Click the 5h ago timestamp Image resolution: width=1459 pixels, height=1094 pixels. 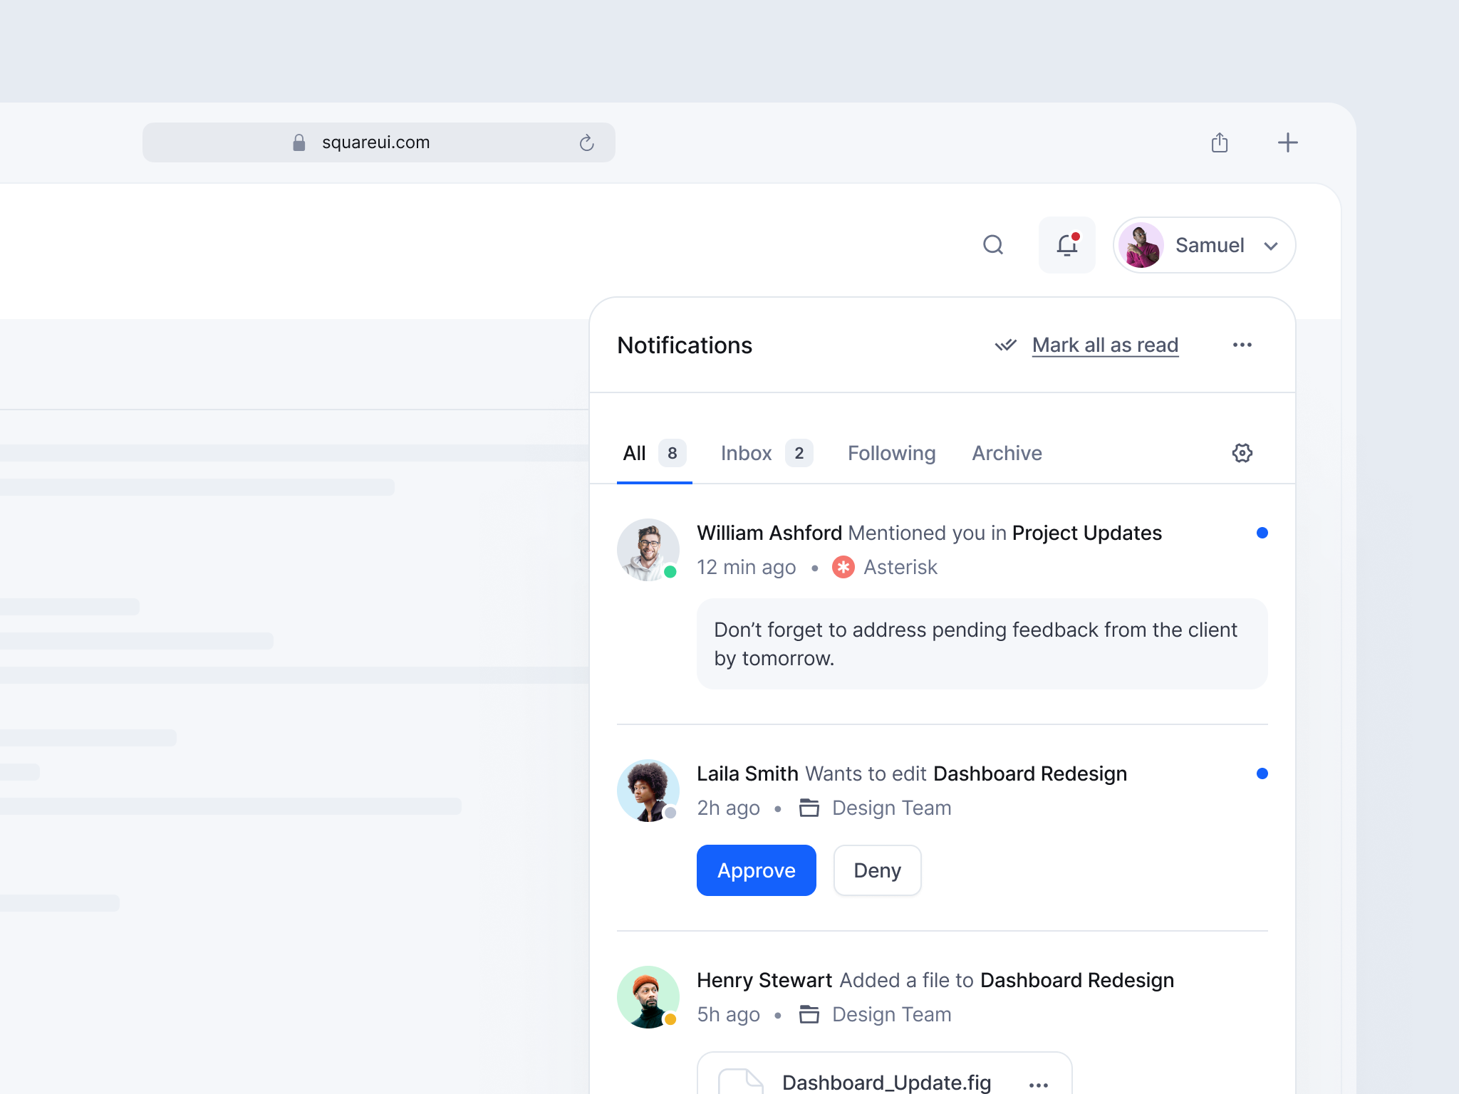[728, 1014]
